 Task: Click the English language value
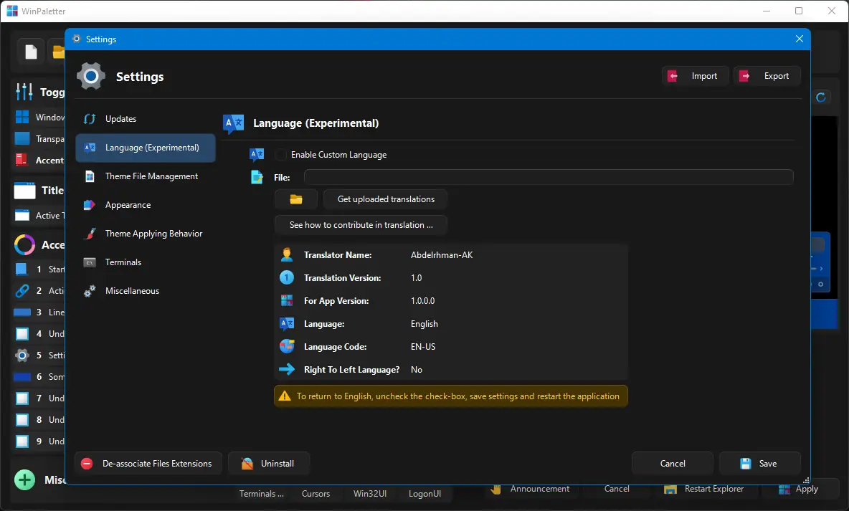pyautogui.click(x=424, y=324)
